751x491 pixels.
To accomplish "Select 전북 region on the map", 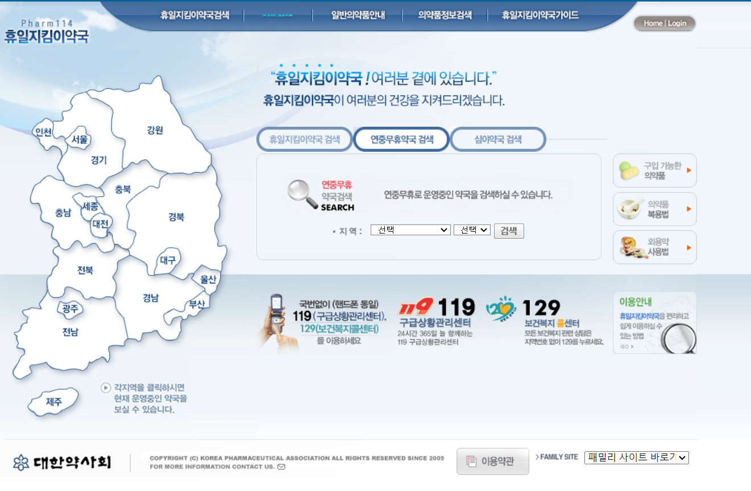I will point(85,271).
